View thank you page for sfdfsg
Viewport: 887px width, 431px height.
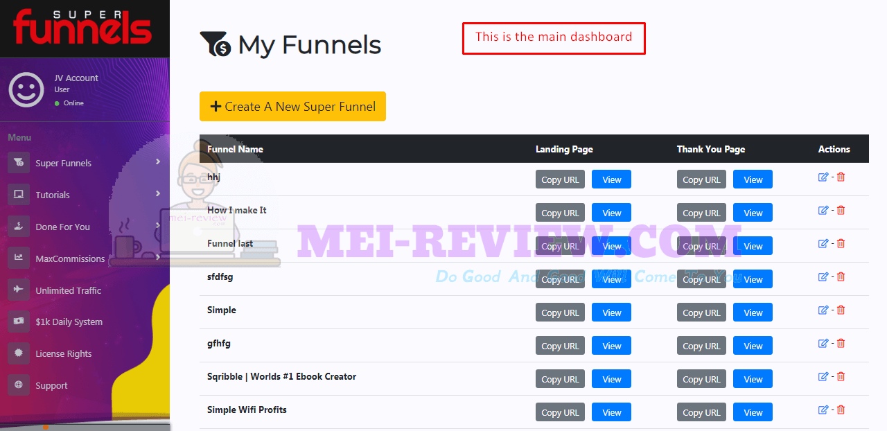coord(753,279)
